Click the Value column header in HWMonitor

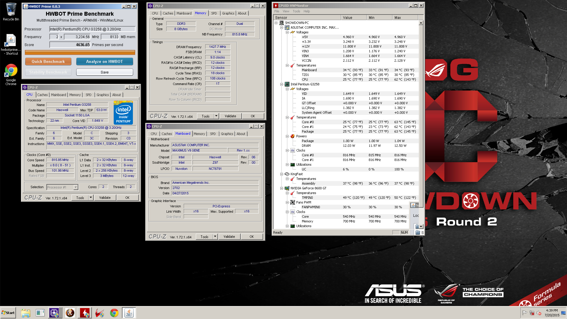[354, 18]
